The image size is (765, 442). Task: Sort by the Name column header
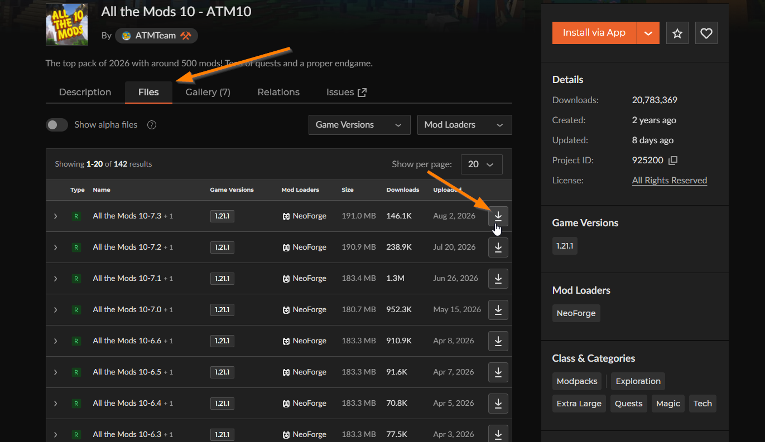(x=102, y=190)
